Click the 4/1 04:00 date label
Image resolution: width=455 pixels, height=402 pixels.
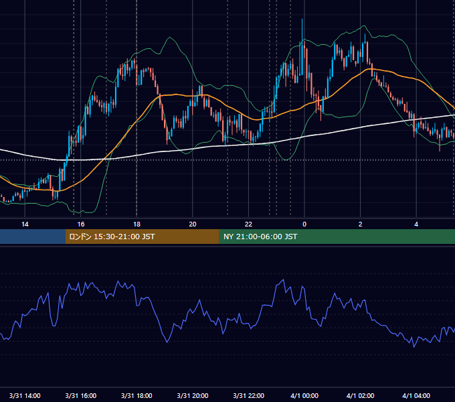[x=416, y=395]
